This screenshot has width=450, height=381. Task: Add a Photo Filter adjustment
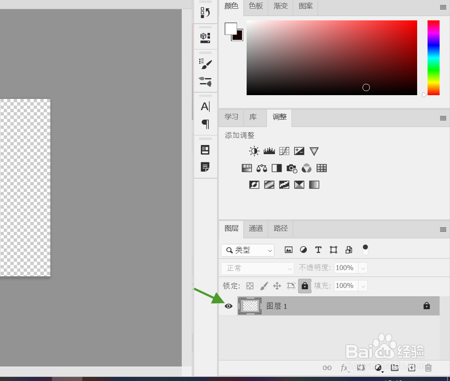(292, 168)
